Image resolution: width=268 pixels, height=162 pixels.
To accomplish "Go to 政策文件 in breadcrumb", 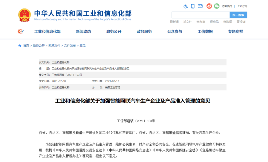I will (54, 46).
